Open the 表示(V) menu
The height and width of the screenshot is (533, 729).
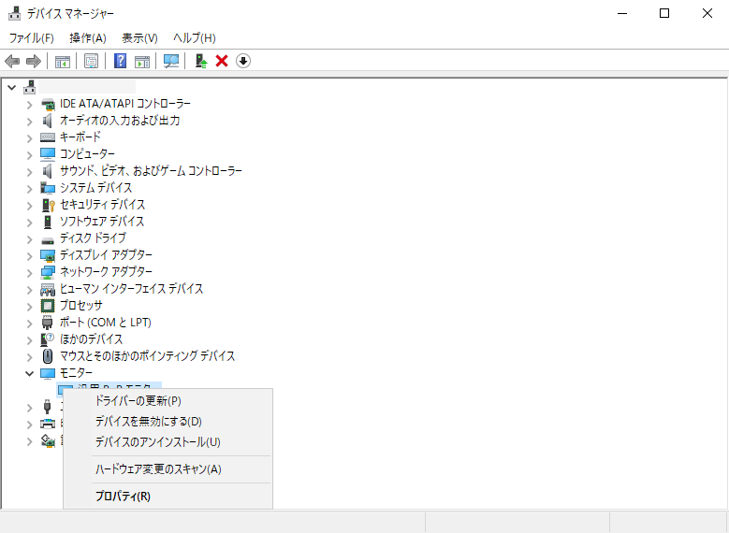[x=139, y=37]
